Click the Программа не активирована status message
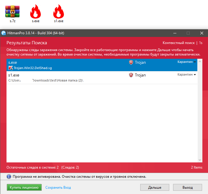The width and height of the screenshot is (208, 194). (x=79, y=177)
